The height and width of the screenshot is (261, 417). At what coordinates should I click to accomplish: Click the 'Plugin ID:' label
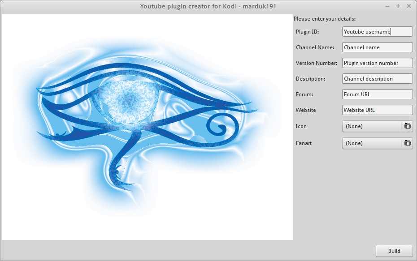coord(307,32)
